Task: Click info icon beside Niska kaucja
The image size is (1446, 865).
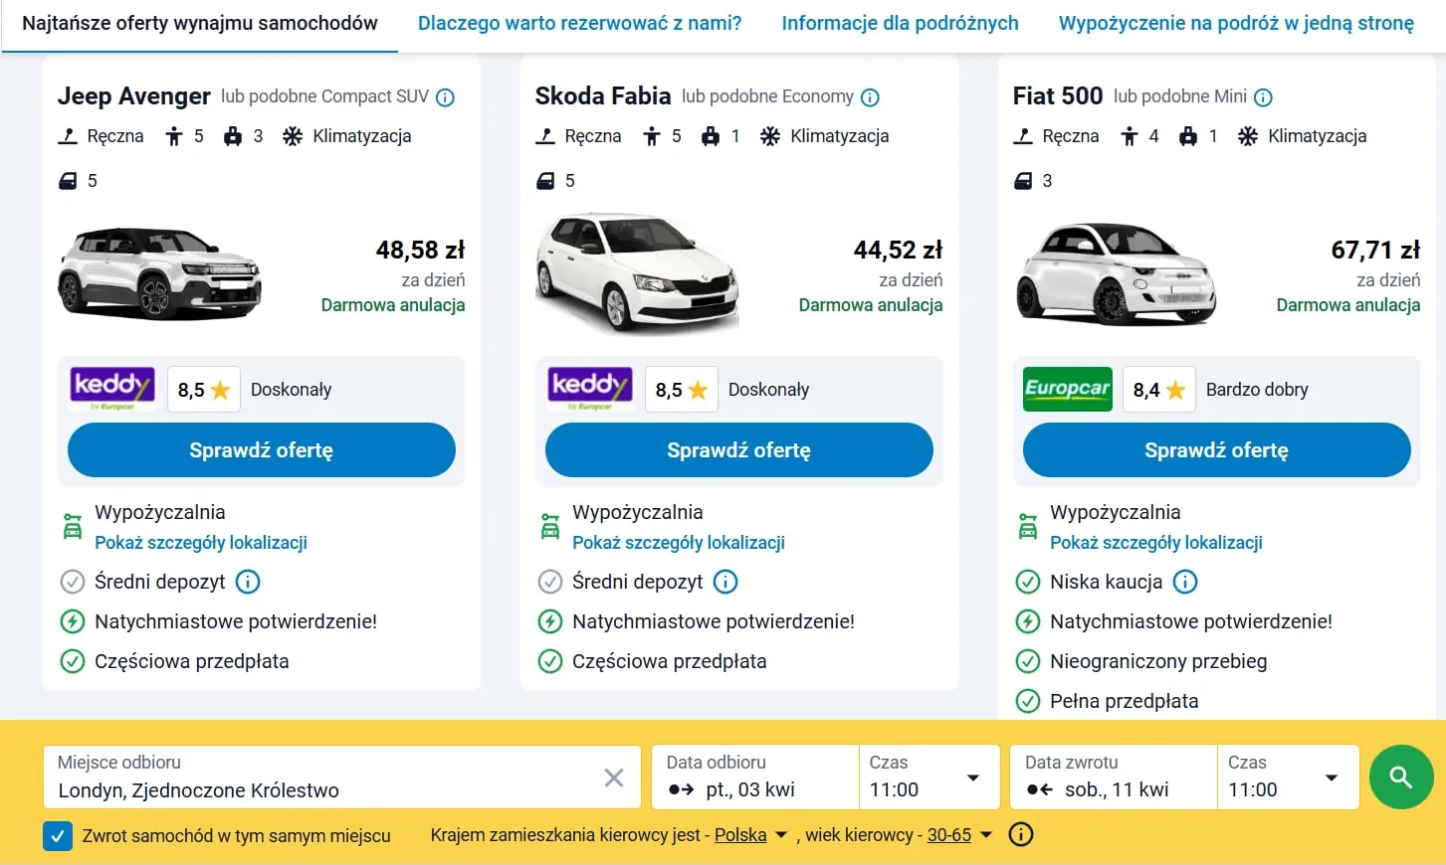Action: 1185,582
